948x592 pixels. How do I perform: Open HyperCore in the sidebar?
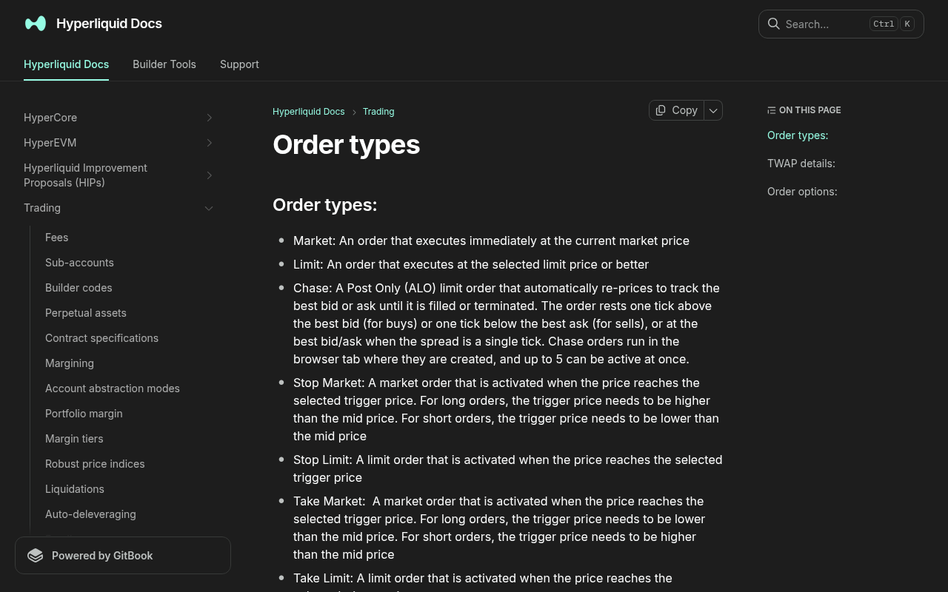point(50,118)
